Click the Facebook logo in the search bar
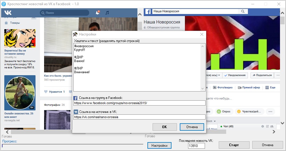 pyautogui.click(x=148, y=11)
